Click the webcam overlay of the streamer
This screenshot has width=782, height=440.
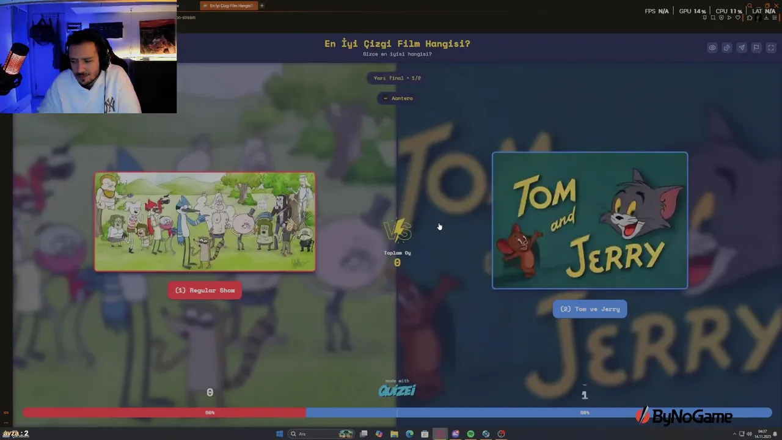(89, 57)
